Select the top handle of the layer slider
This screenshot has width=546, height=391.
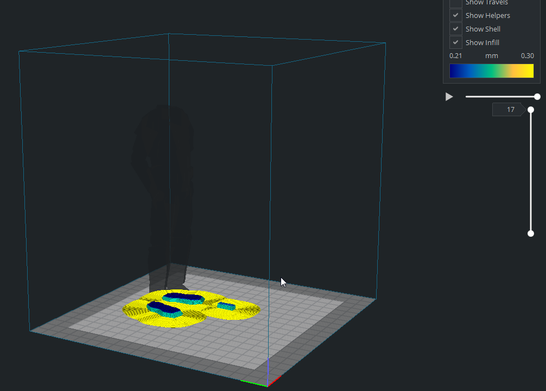530,109
